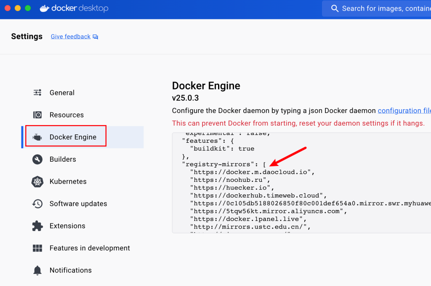
Task: Click the Settings page heading
Action: click(x=27, y=37)
